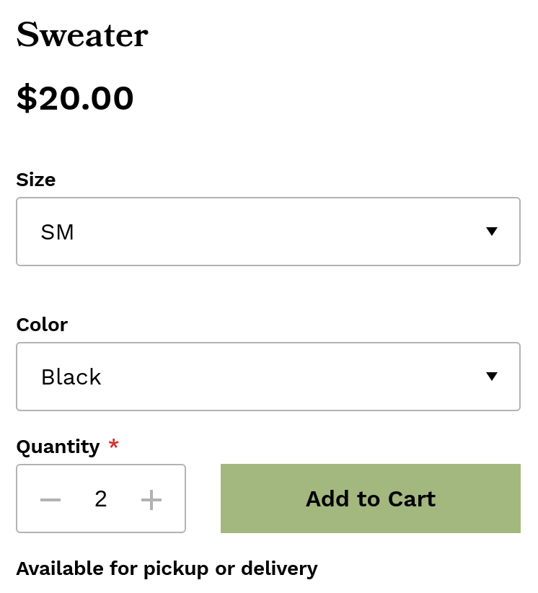Click the Color field label

pos(42,325)
